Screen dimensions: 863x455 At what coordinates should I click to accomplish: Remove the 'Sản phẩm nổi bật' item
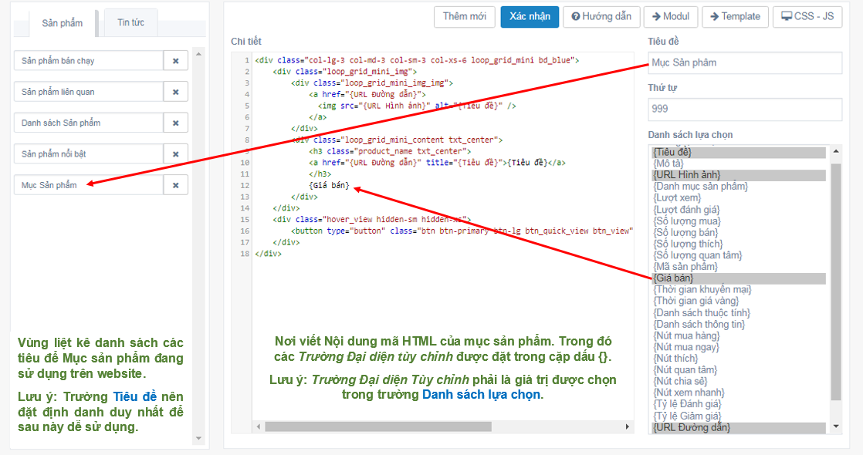point(175,154)
